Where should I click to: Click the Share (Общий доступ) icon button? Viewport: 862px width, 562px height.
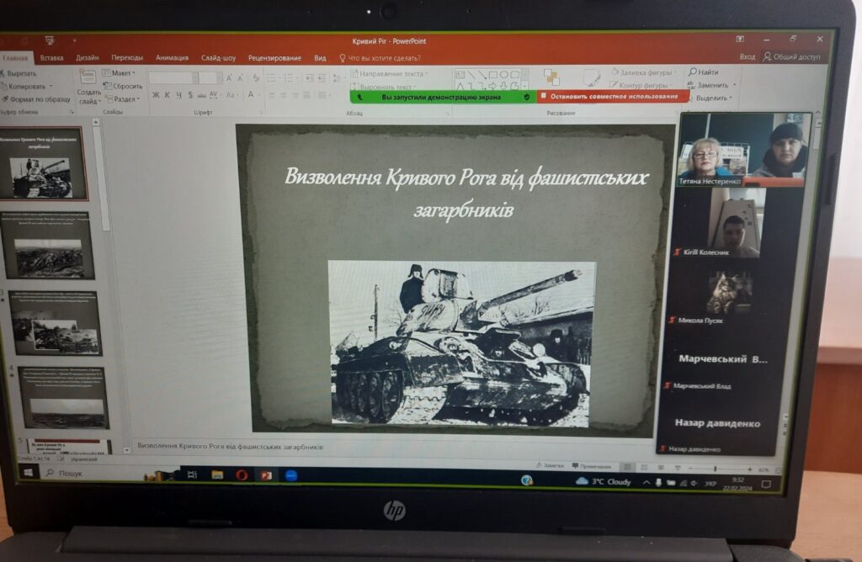(792, 56)
